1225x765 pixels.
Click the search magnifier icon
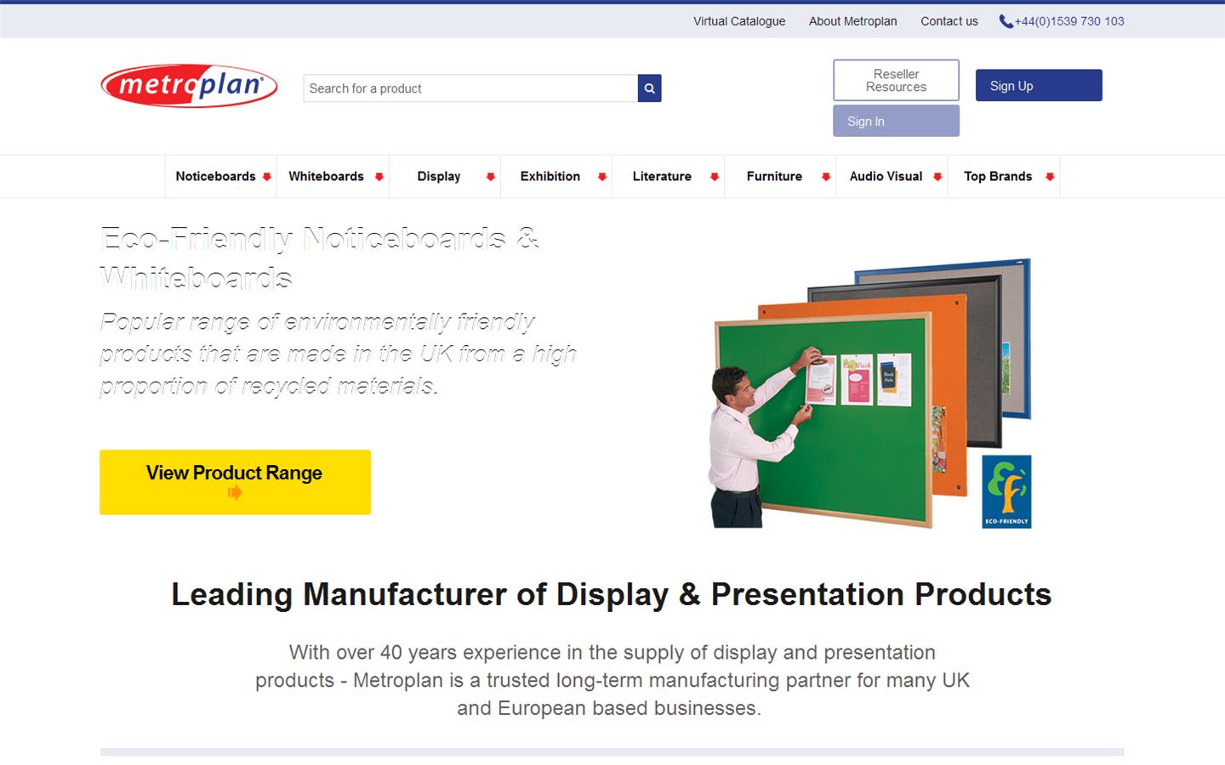point(649,88)
